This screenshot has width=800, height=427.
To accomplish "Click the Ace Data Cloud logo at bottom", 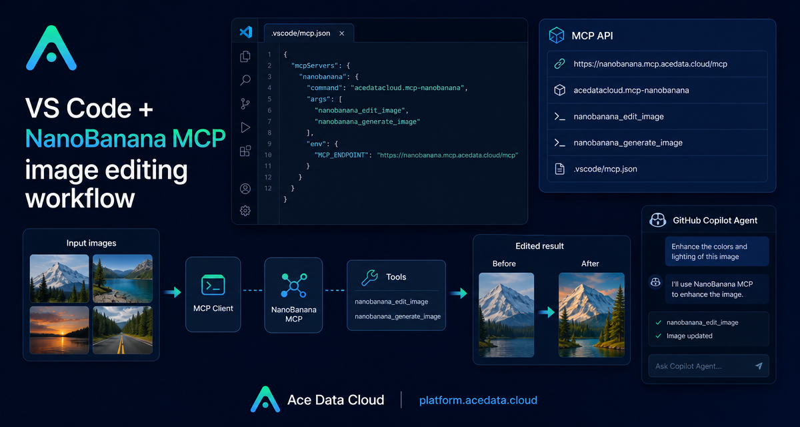I will coord(265,399).
